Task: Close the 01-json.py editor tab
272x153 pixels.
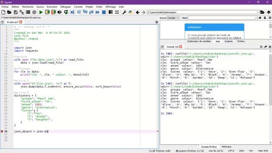Action: coord(21,22)
